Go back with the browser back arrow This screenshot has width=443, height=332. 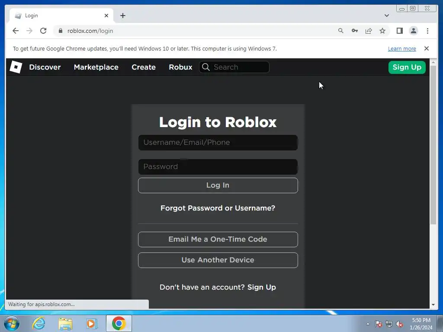(16, 31)
